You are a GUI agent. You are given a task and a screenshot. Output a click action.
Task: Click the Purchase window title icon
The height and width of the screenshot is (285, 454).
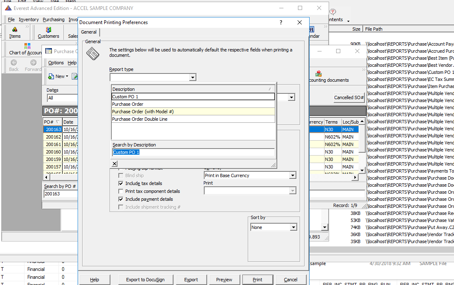49,51
